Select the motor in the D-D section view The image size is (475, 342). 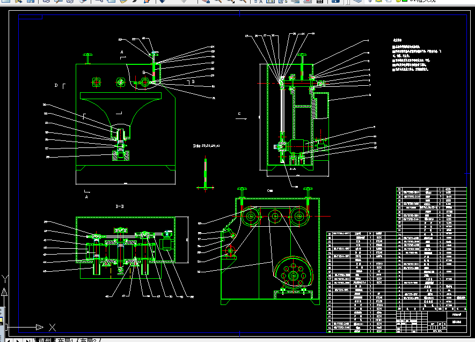pyautogui.click(x=166, y=241)
